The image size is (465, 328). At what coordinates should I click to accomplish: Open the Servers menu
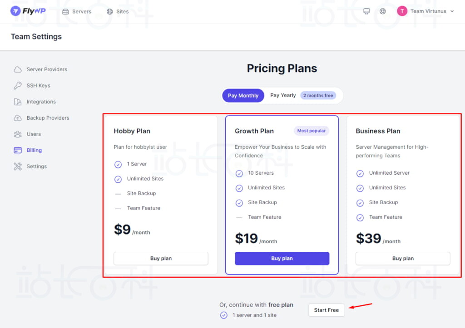(77, 11)
